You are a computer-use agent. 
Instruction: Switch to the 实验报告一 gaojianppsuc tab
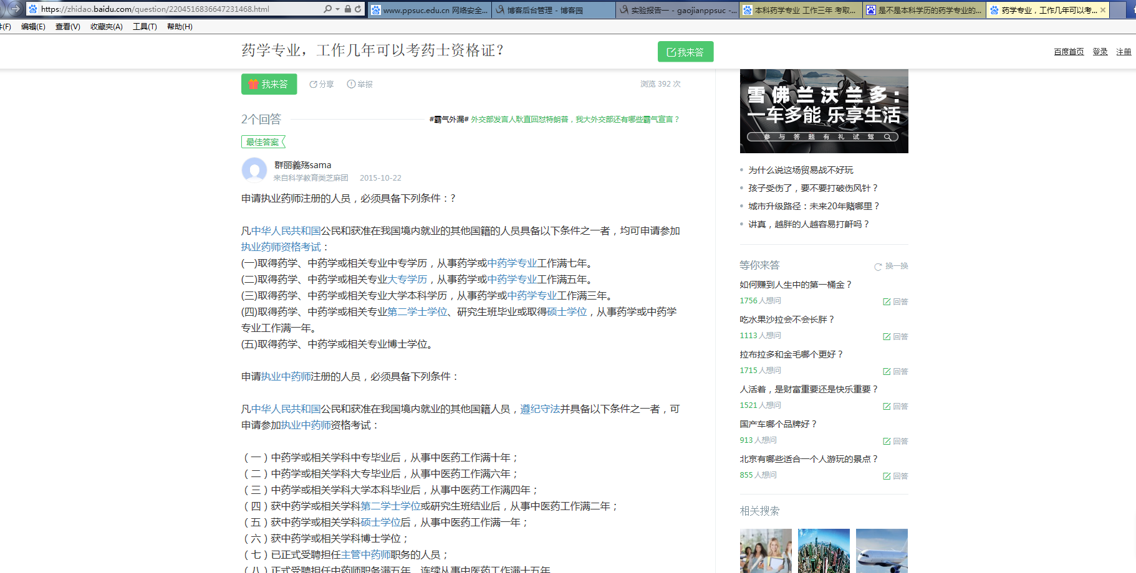point(677,10)
